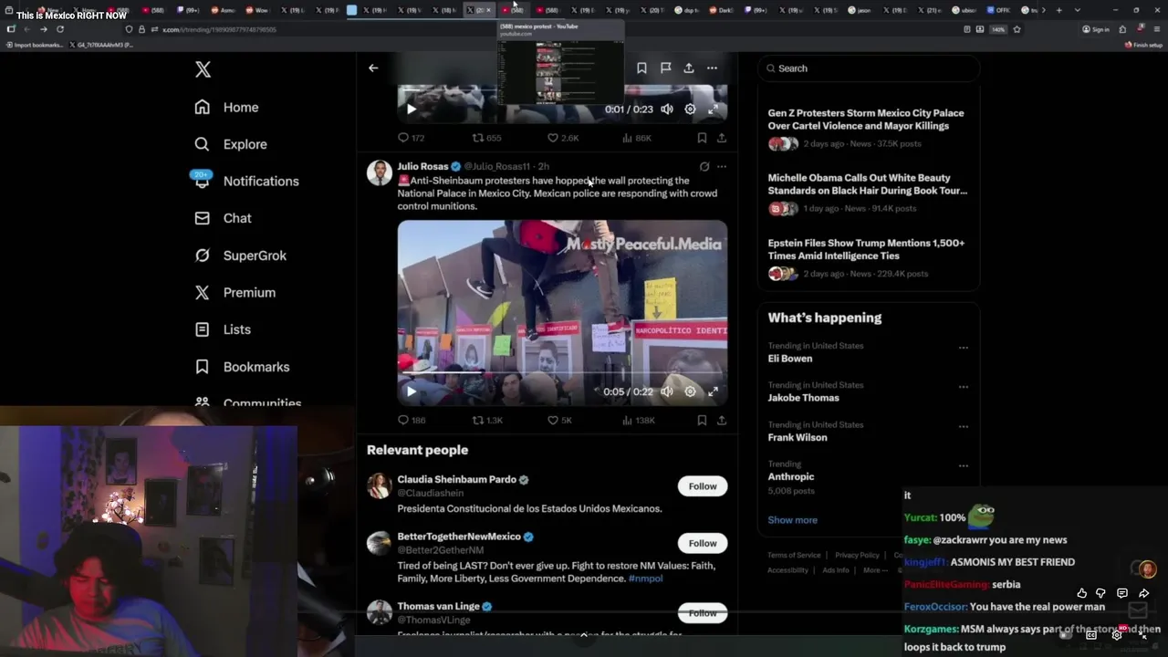Open more options for Anthropic trend
Screen dimensions: 1168x657
(963, 466)
